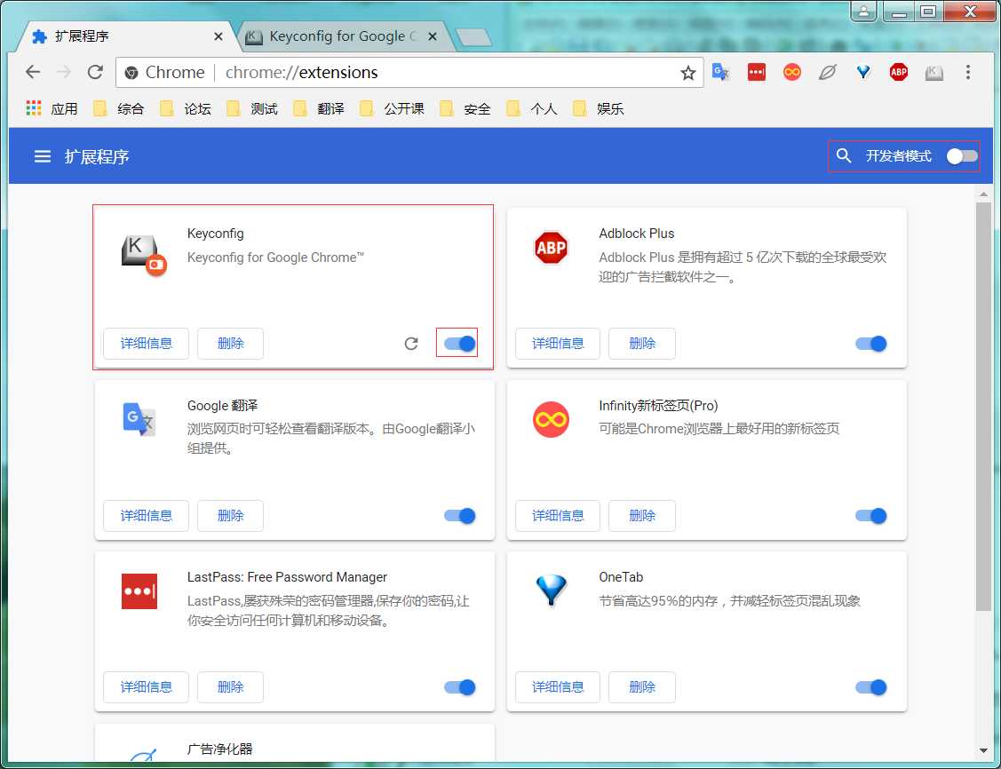This screenshot has height=769, width=1001.
Task: Open 详细信息 for Google 翻译
Action: pos(147,516)
